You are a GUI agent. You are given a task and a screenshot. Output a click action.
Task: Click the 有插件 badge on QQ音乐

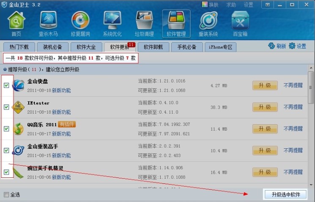pyautogui.click(x=67, y=125)
